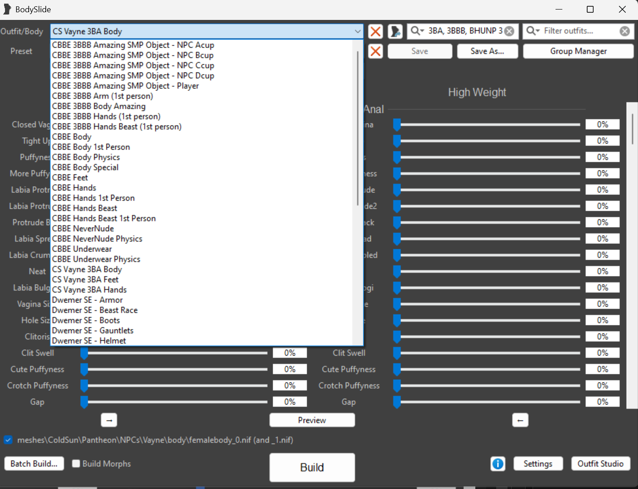Choose 'CBBE 3BBB Body Amazing' outfit

[x=99, y=106]
